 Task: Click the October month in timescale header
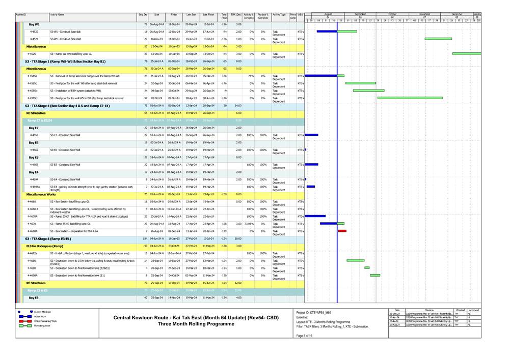tap(392, 14)
